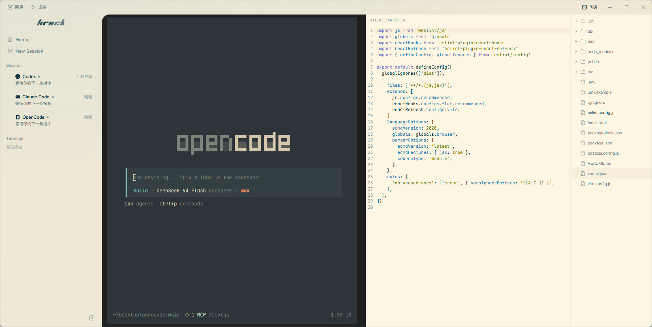Click the package.json file icon
652x327 pixels.
[x=583, y=143]
